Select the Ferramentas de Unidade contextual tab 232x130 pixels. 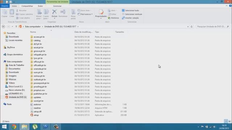57,2
